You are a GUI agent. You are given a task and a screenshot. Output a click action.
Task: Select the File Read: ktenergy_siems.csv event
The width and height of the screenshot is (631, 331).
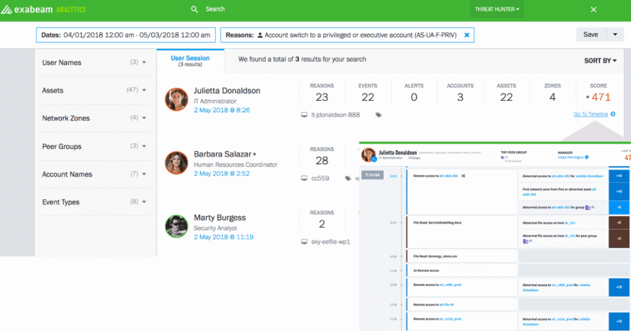click(462, 257)
